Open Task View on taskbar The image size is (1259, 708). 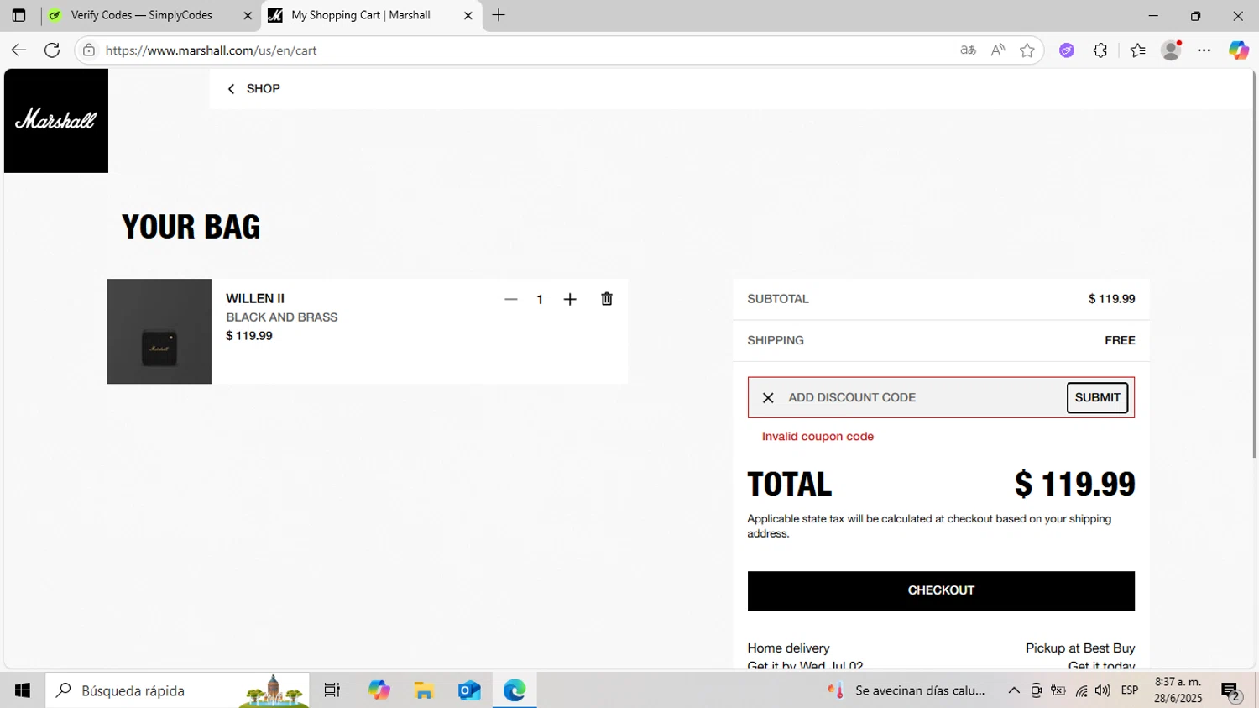(x=332, y=690)
